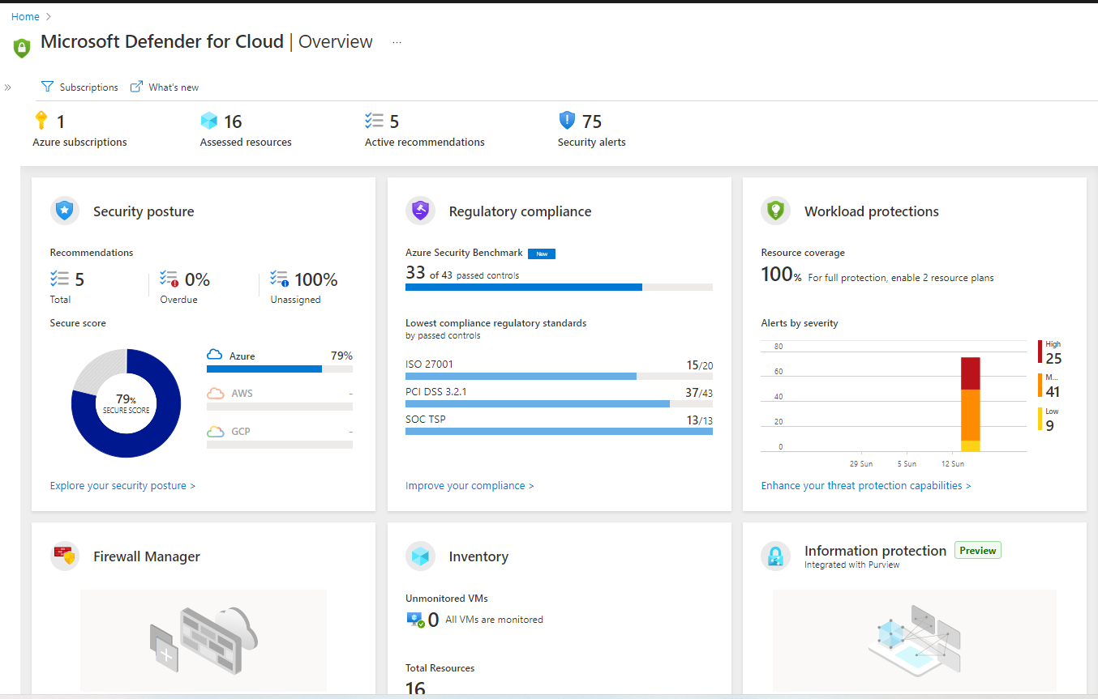Click "33 of 43 passed controls" text
Screen dimensions: 1098x699
coord(462,273)
